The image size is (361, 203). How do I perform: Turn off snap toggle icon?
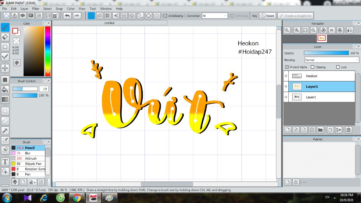pos(91,16)
